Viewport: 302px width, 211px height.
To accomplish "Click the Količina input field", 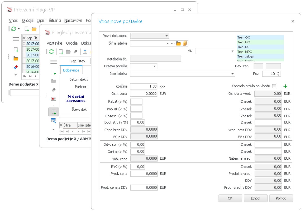I will point(144,86).
